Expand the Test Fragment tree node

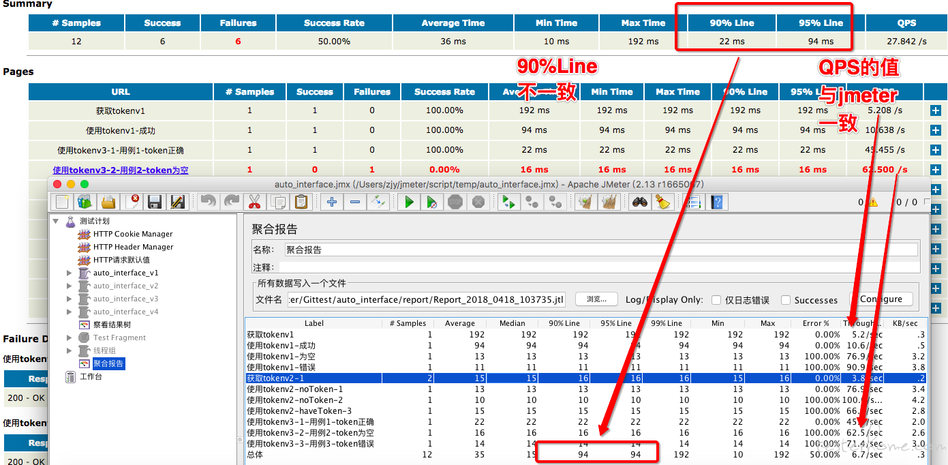pos(70,337)
